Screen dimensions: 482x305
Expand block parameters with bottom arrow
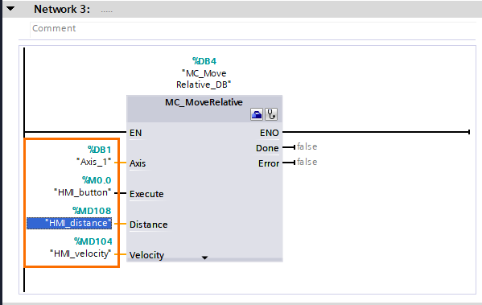click(204, 258)
